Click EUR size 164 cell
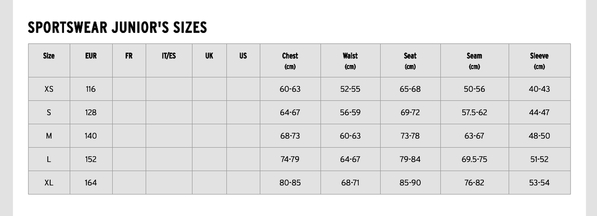This screenshot has height=216, width=597. tap(91, 183)
